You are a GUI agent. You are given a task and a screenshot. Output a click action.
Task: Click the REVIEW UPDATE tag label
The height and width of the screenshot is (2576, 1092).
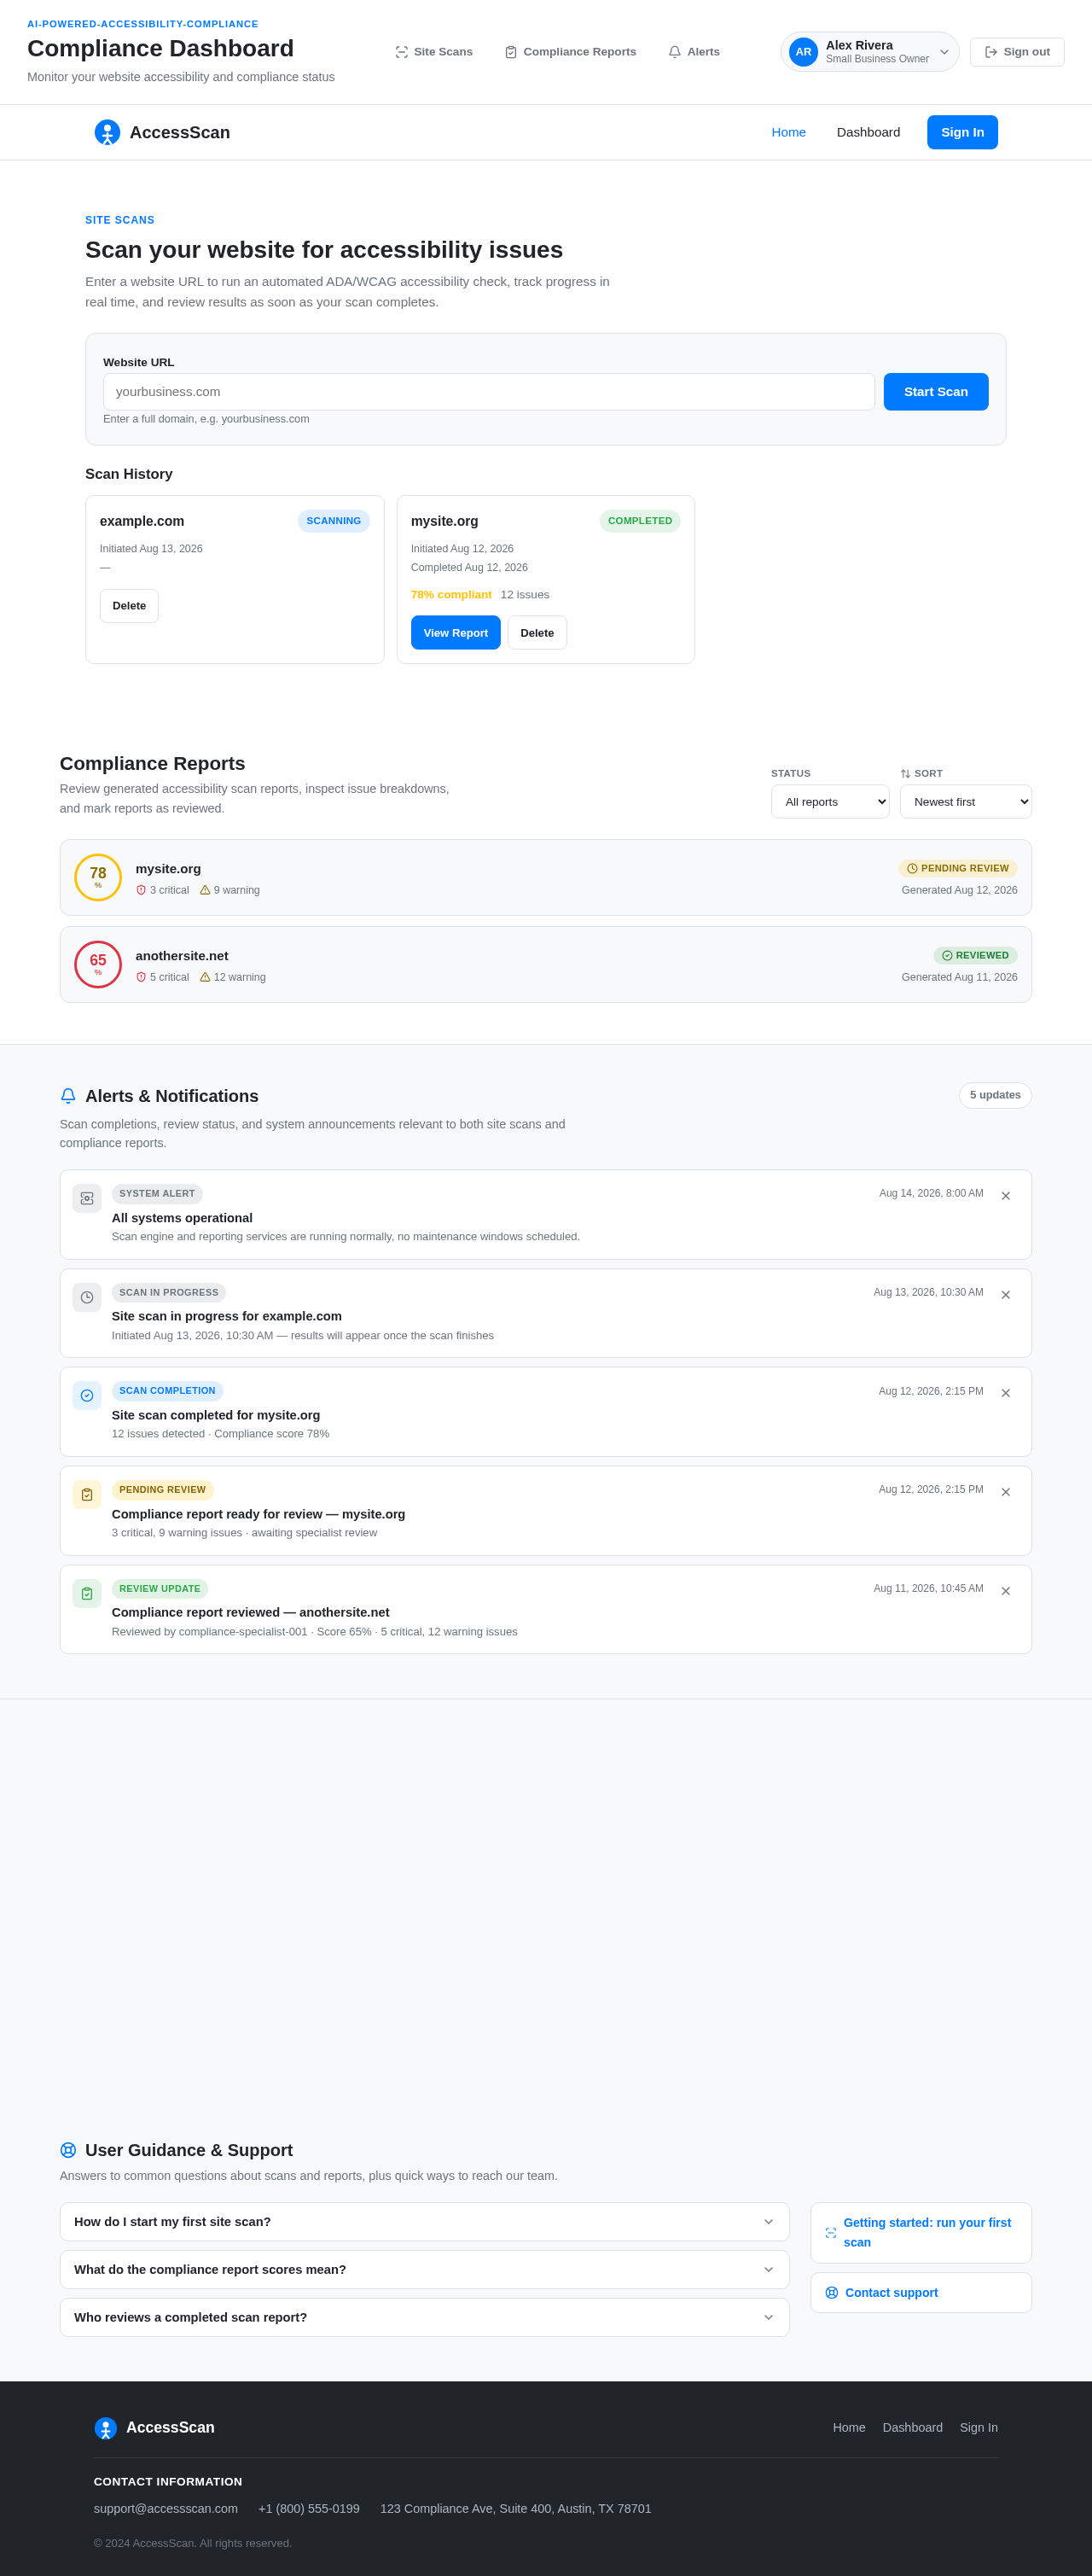(160, 1589)
